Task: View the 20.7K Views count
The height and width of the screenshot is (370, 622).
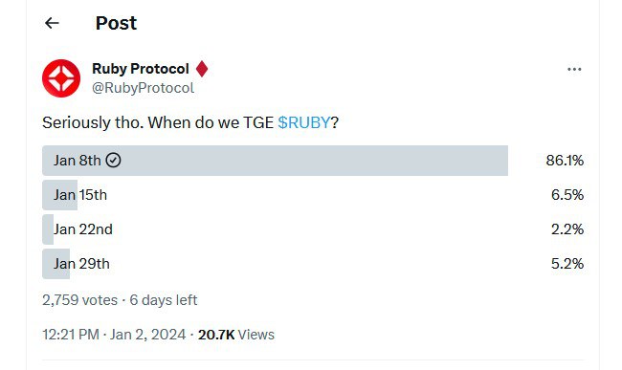Action: tap(236, 335)
